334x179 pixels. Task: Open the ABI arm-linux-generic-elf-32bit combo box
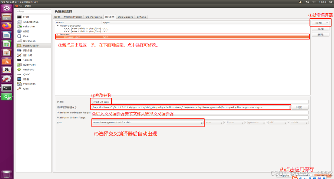(x=148, y=123)
